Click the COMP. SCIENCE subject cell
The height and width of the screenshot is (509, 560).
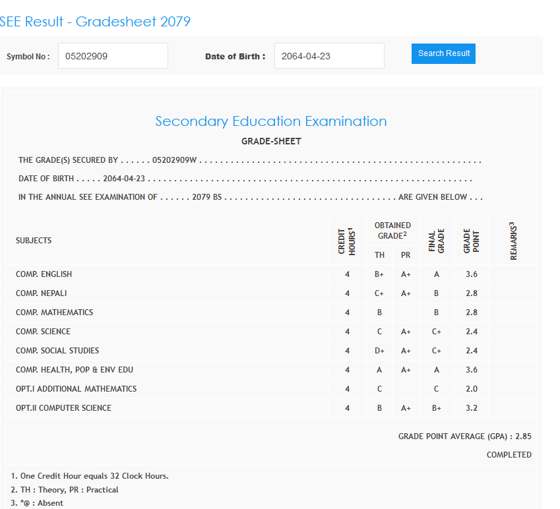[x=44, y=332]
